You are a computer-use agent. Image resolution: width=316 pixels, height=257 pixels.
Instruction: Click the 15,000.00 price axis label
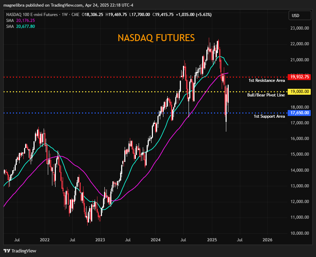pos(300,154)
